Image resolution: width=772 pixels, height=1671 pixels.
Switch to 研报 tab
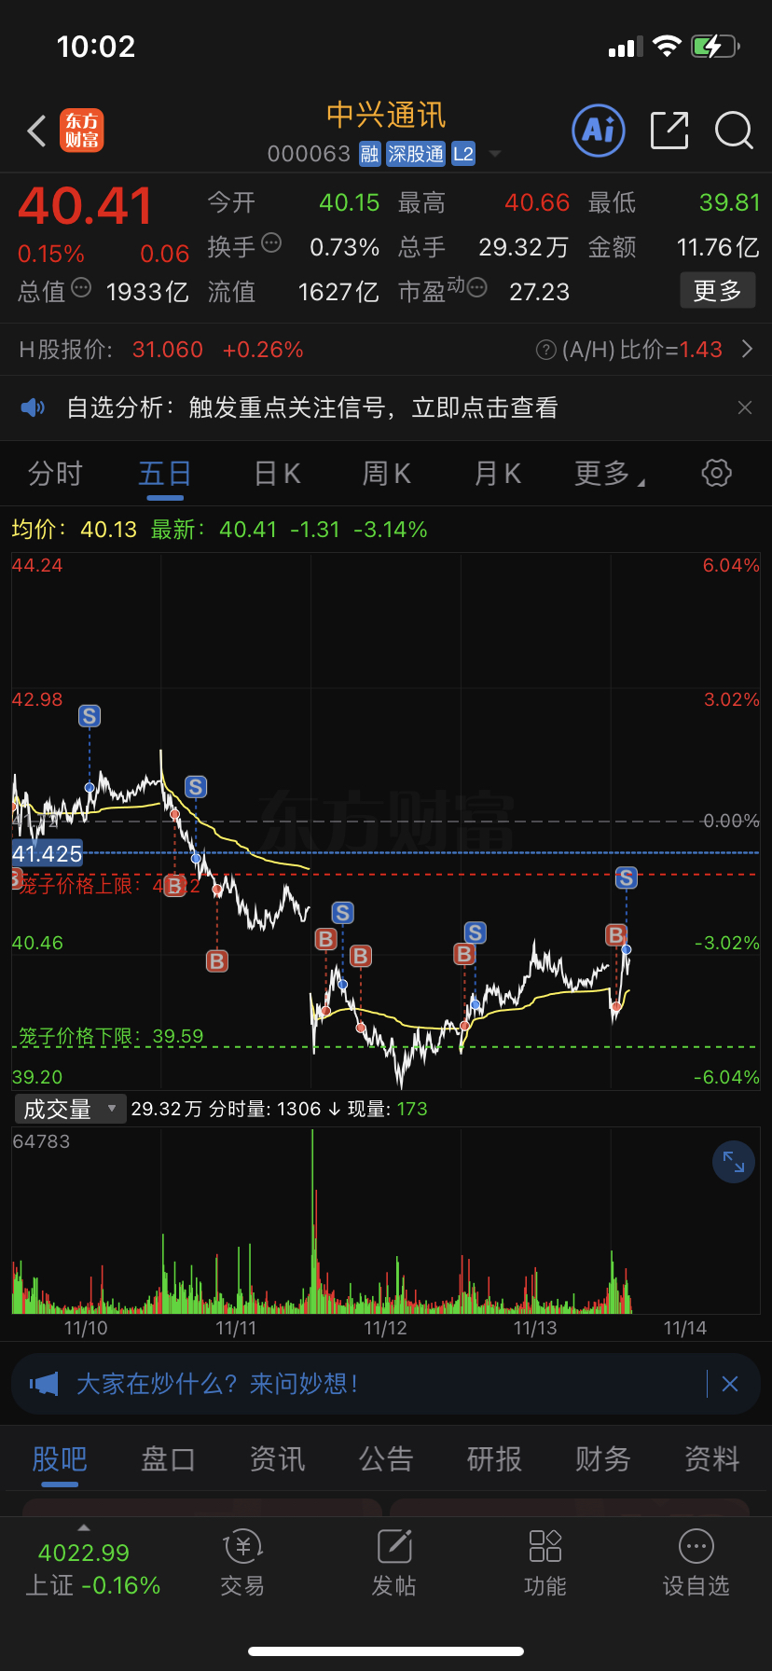(x=494, y=1458)
